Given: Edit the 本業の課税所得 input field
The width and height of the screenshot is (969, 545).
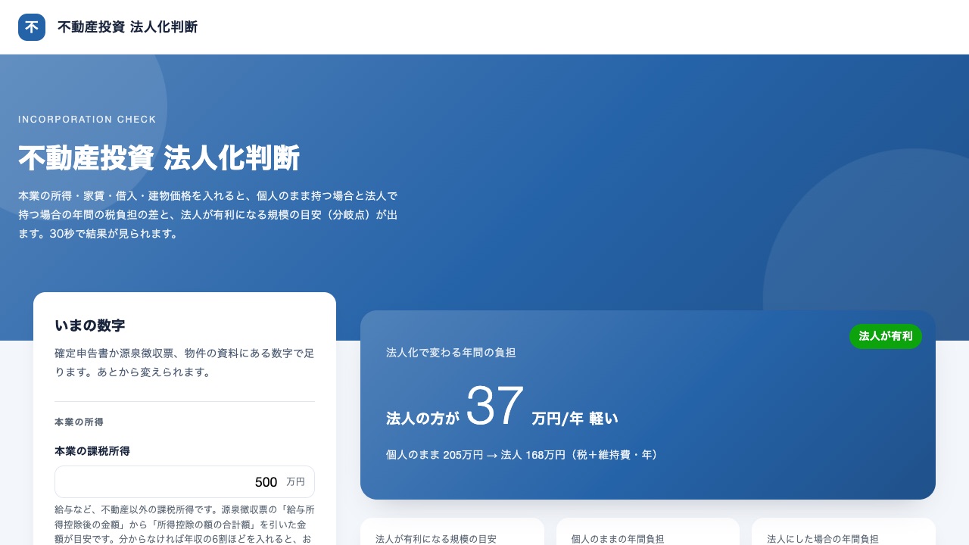Looking at the screenshot, I should [x=185, y=482].
